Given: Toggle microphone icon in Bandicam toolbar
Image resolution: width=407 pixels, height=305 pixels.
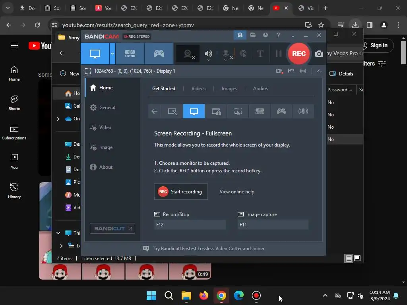Looking at the screenshot, I should tap(226, 54).
